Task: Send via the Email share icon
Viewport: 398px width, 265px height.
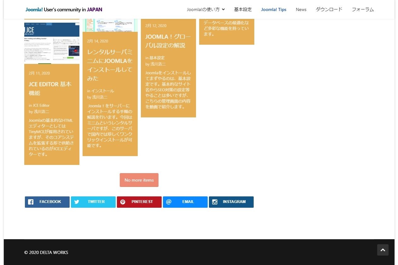Action: pyautogui.click(x=169, y=202)
